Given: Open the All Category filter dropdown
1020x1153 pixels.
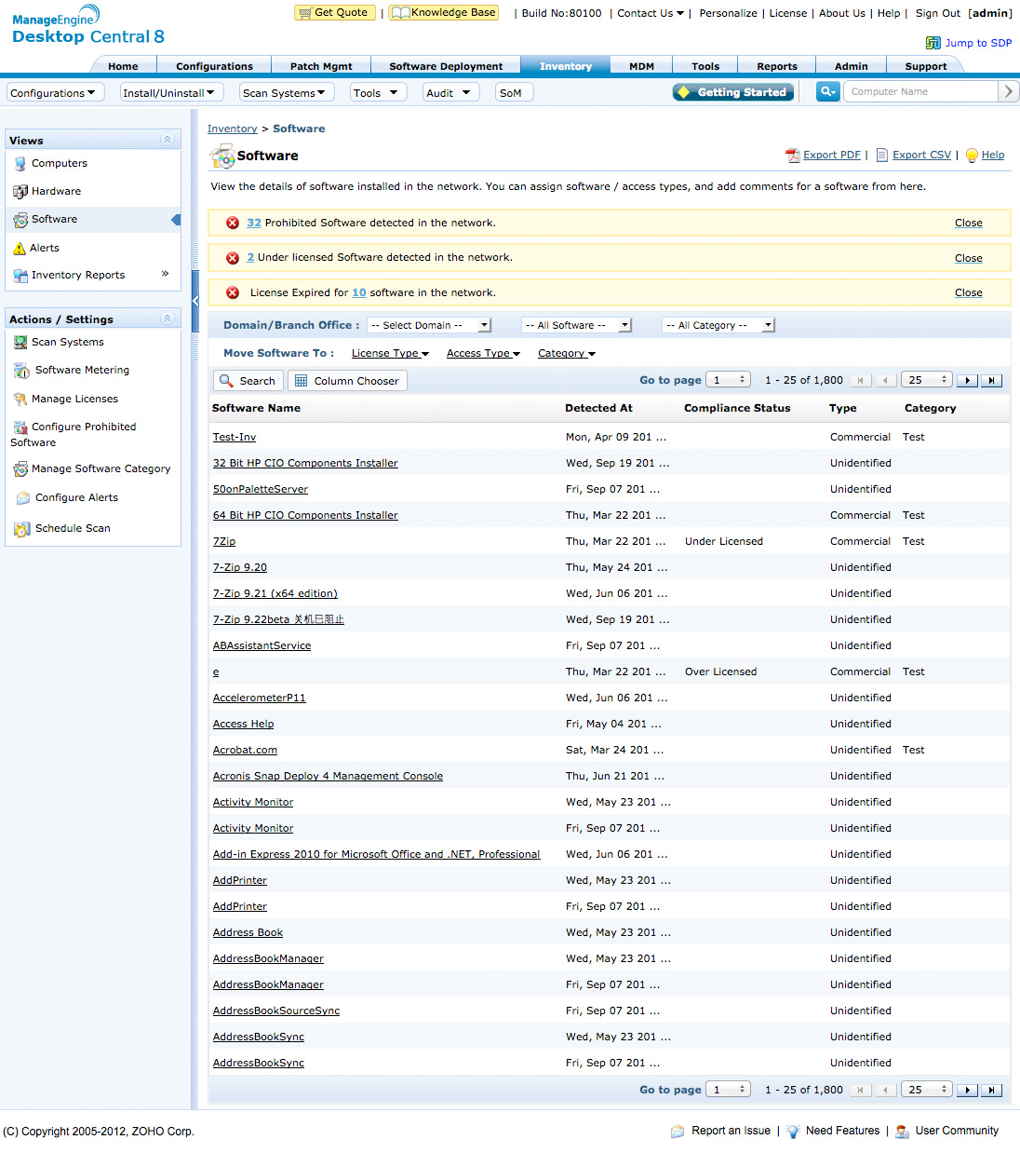Looking at the screenshot, I should coord(718,325).
